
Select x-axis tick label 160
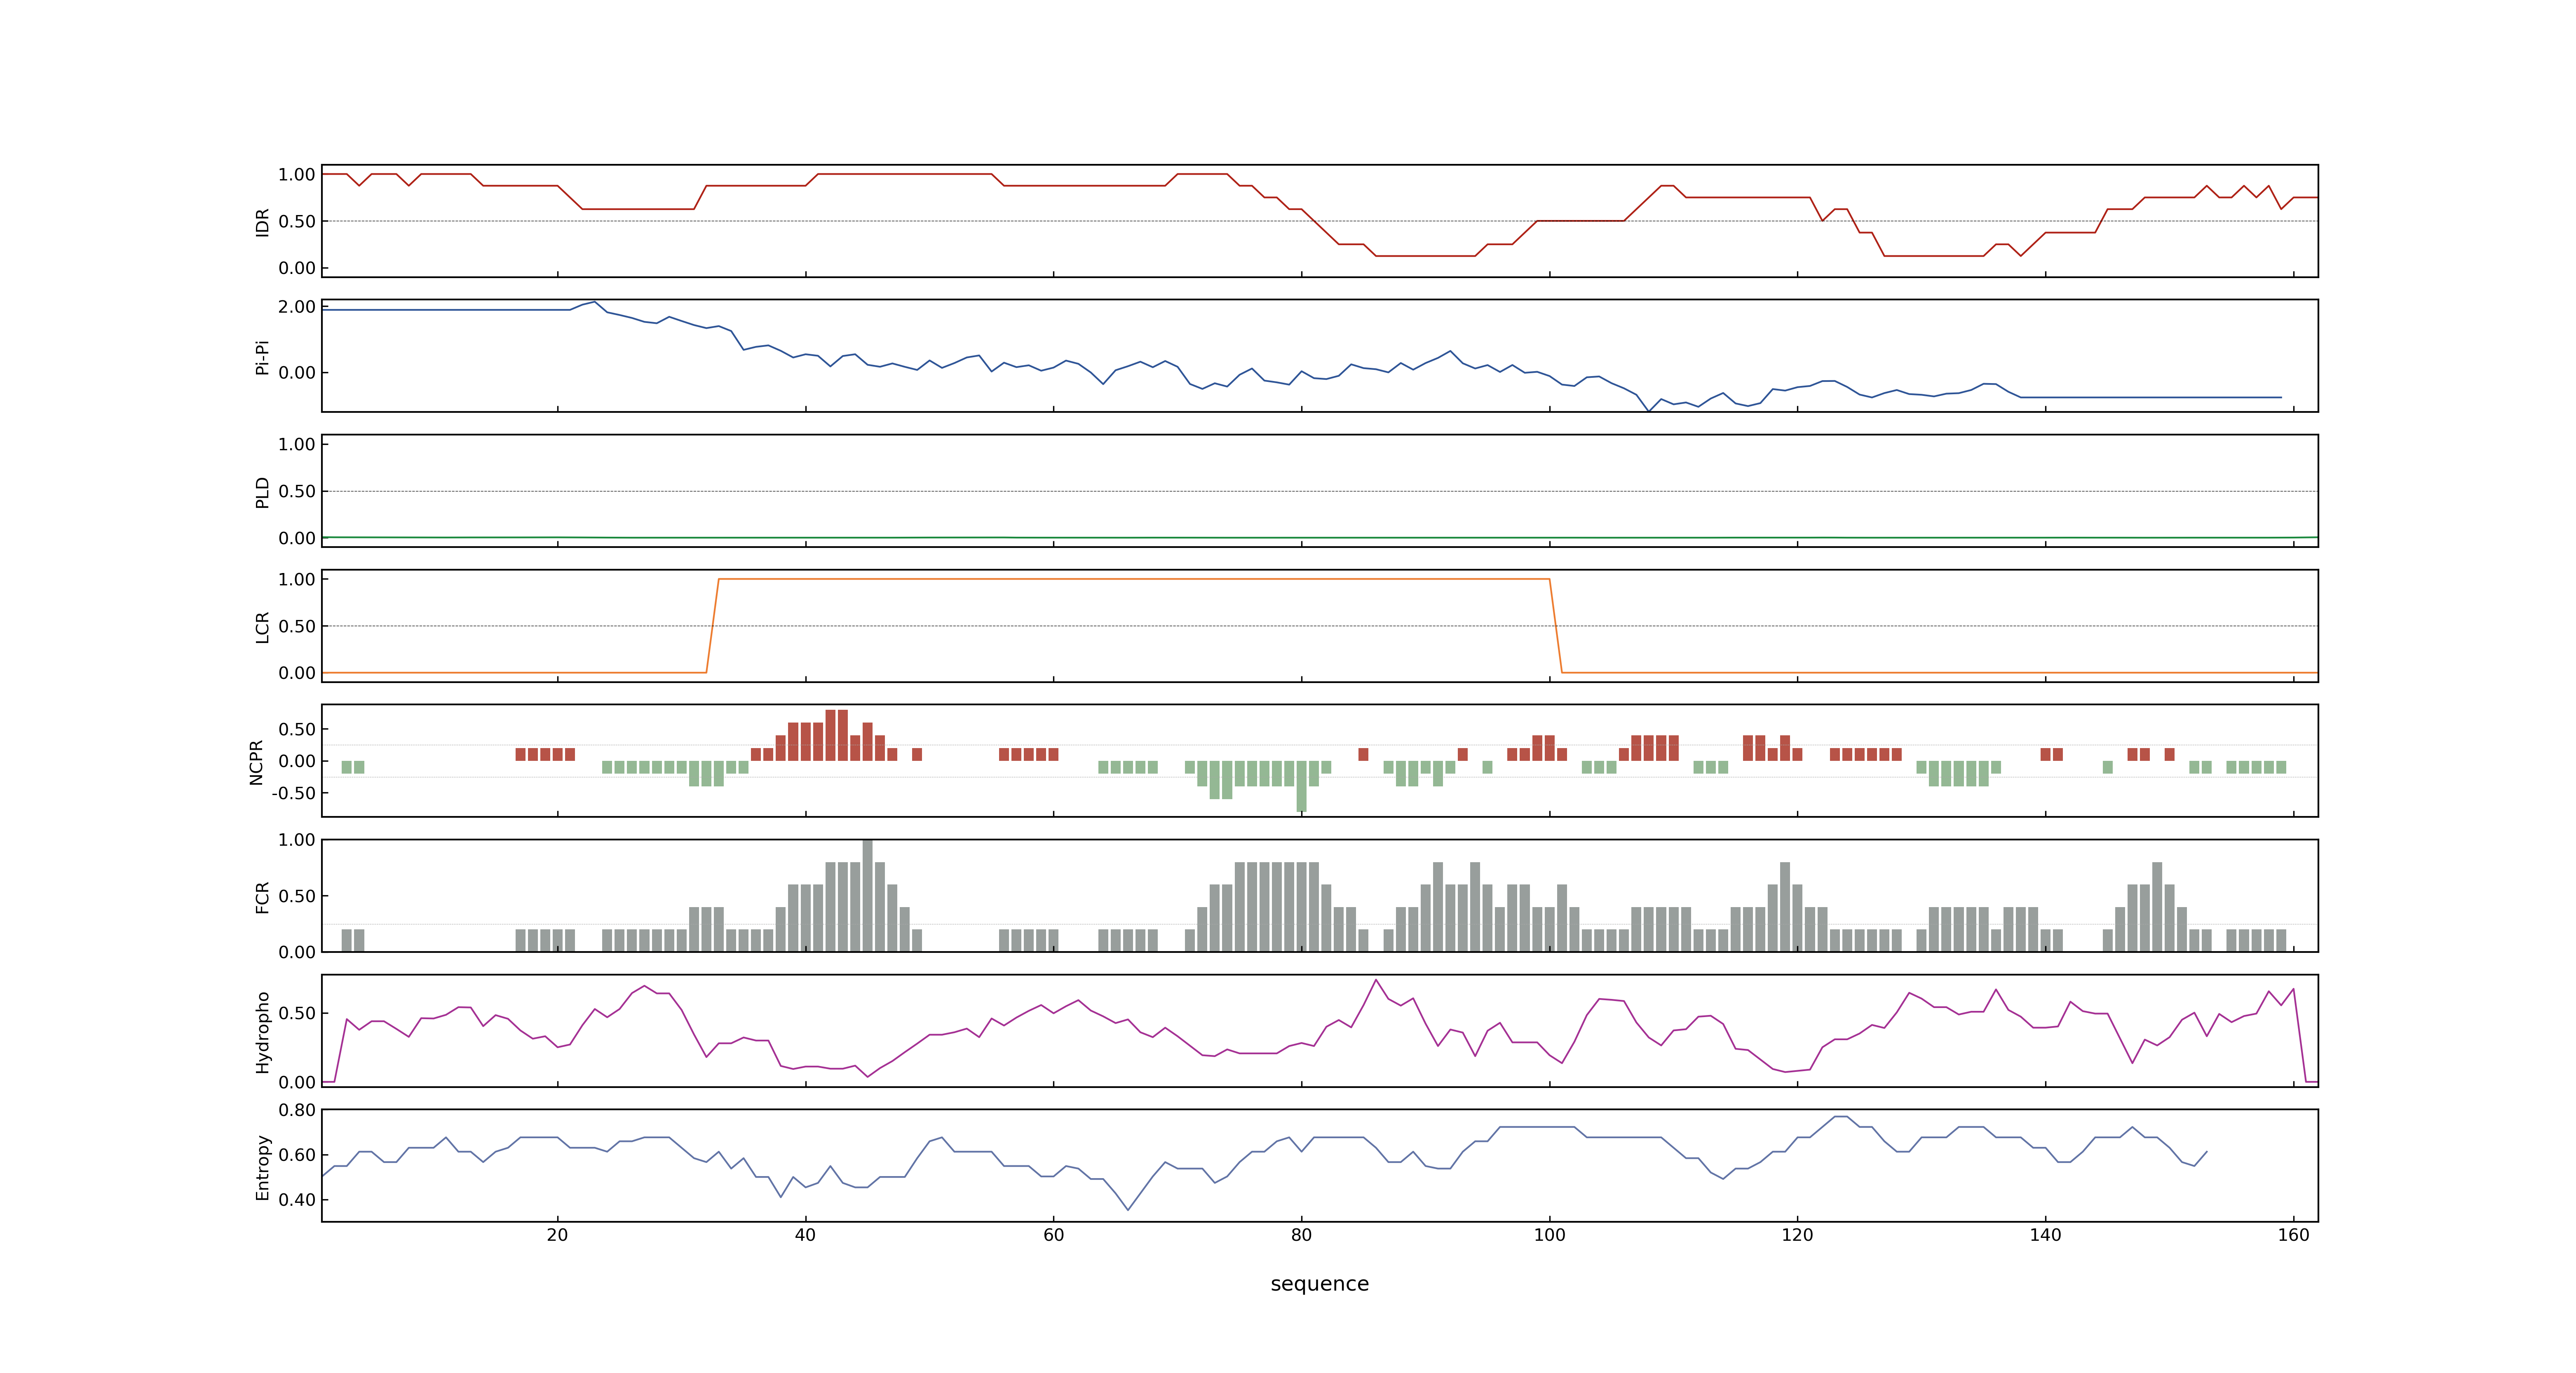[x=2293, y=1234]
